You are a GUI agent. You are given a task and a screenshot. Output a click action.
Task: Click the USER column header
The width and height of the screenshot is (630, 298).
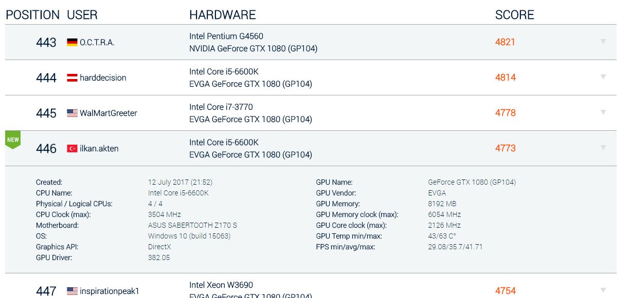(82, 15)
